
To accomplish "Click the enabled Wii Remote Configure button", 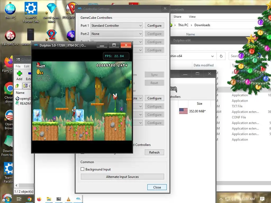I will tap(154, 98).
